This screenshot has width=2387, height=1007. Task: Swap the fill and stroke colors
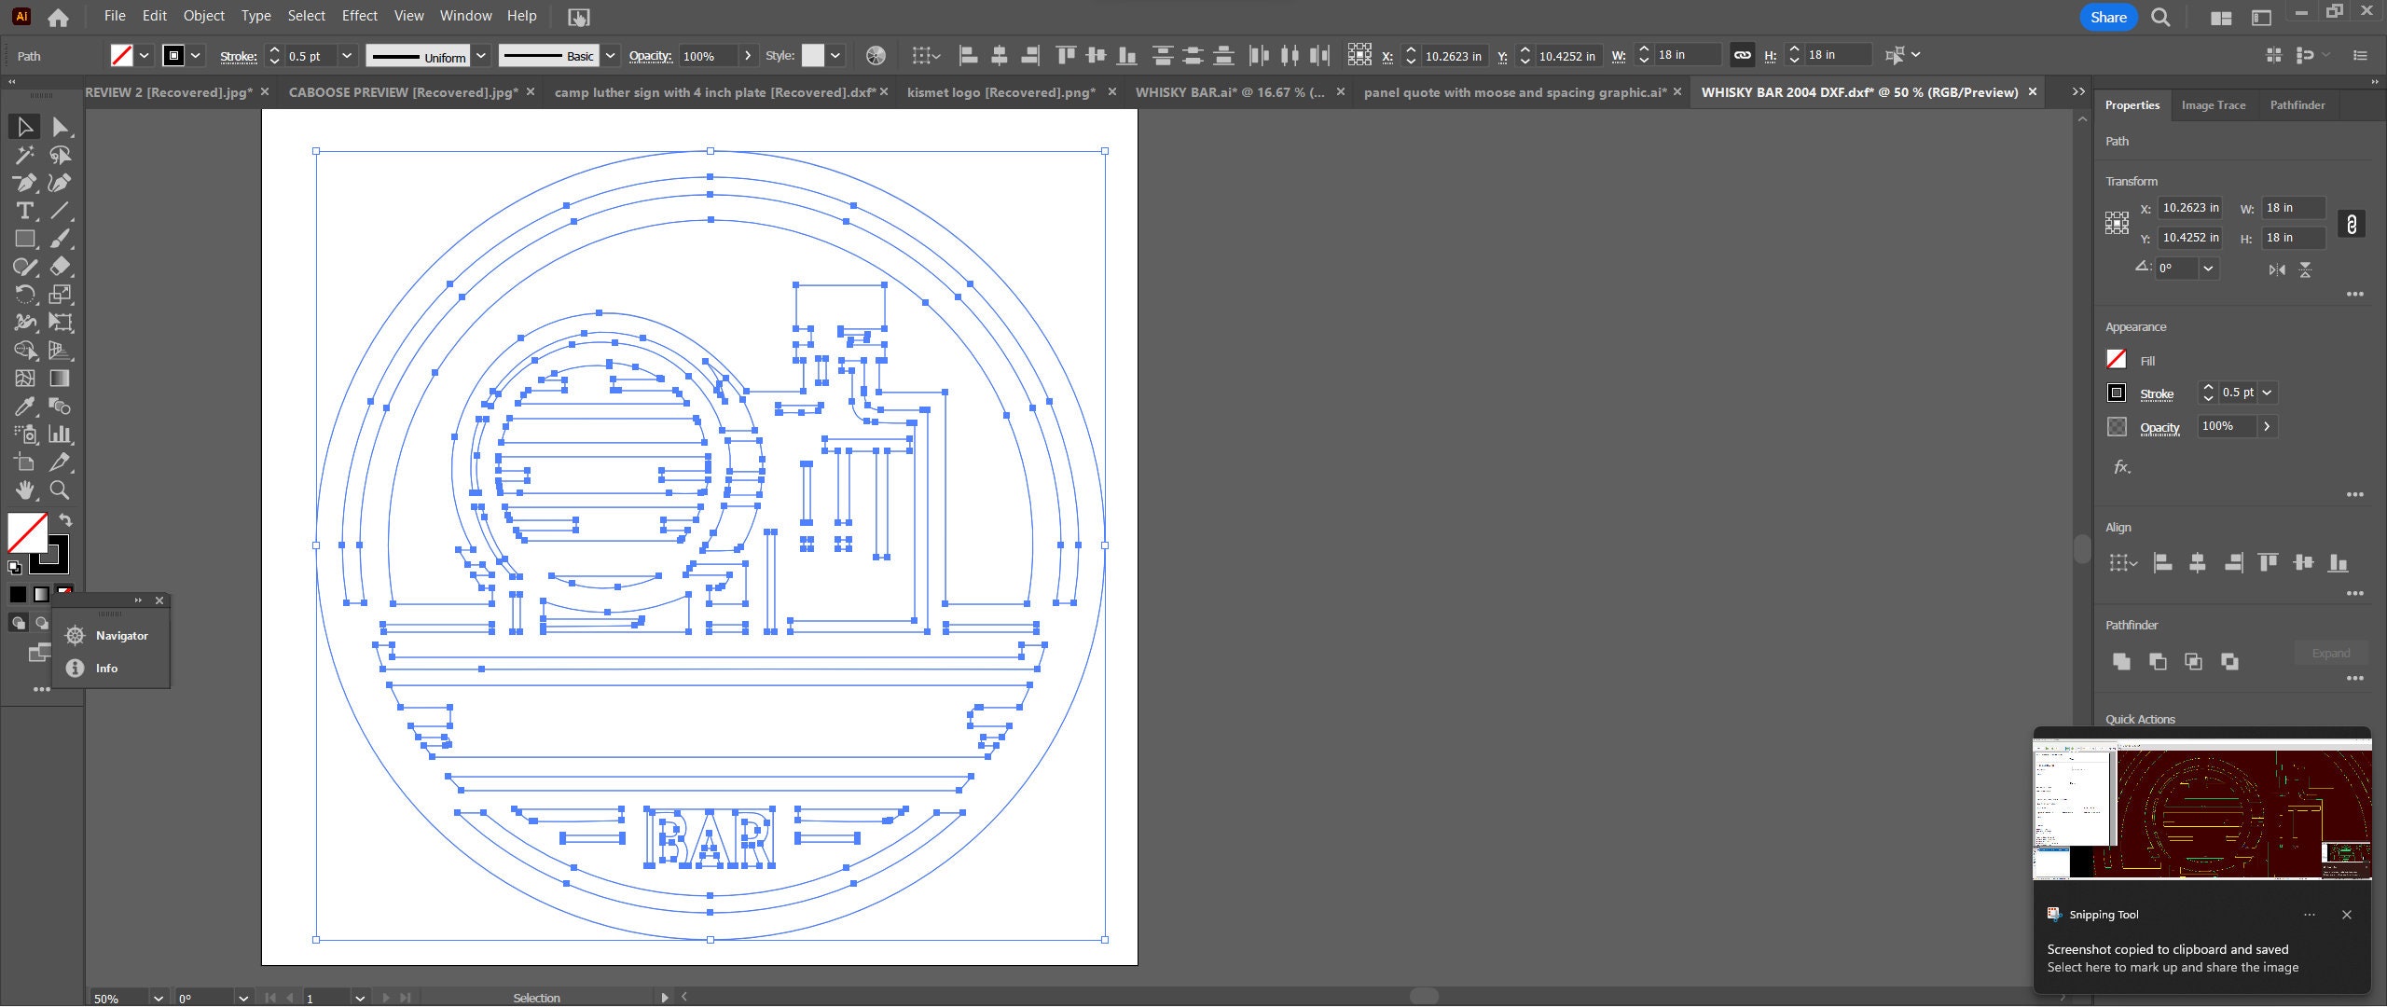pos(65,519)
